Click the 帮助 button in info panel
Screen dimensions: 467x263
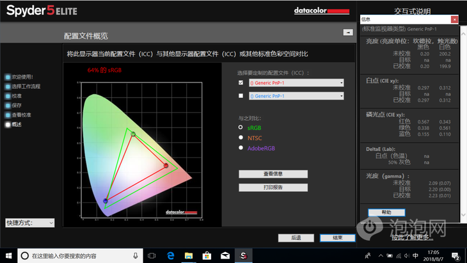coord(386,212)
